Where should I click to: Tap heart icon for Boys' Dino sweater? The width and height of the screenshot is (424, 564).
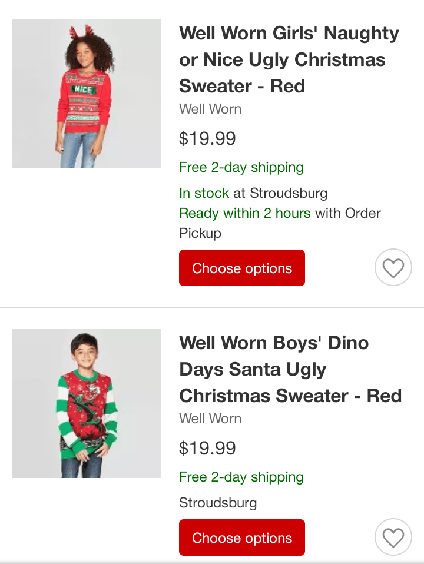[393, 537]
